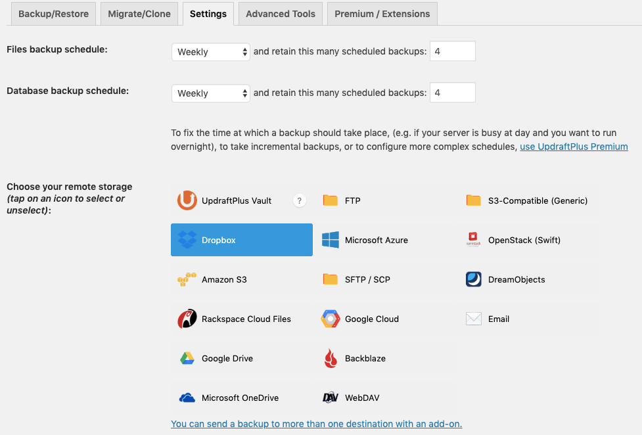Choose the Email envelope icon
The image size is (642, 435).
(x=474, y=319)
